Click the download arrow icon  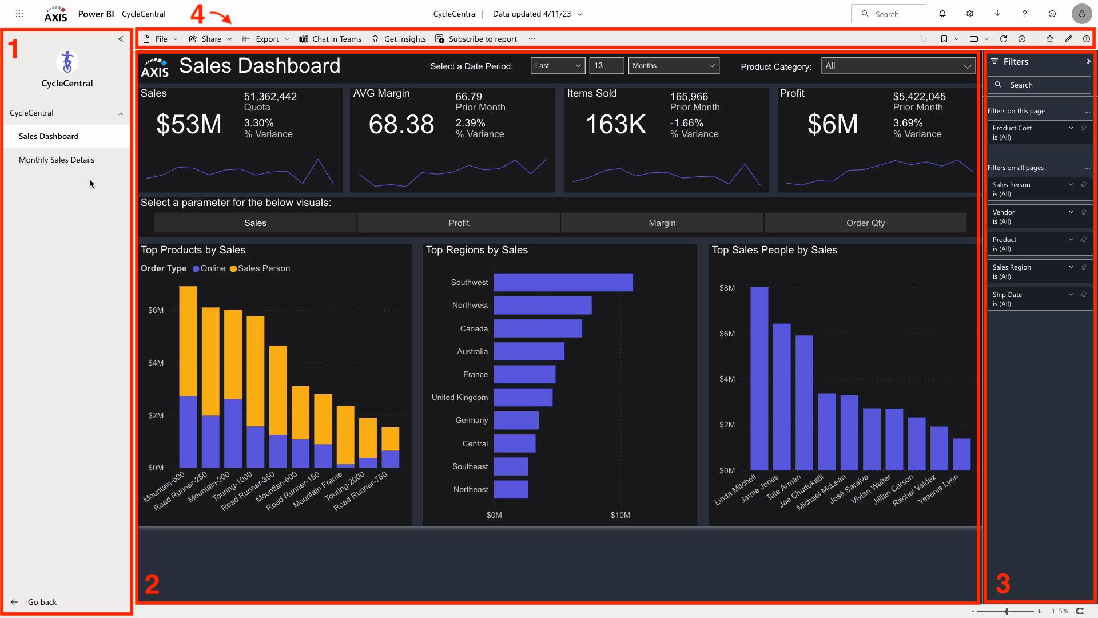click(997, 14)
